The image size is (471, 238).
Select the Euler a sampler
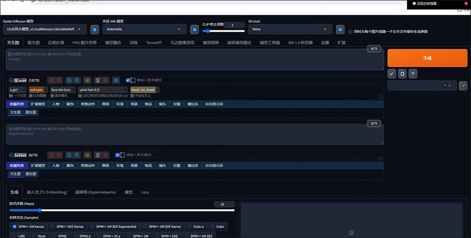(196, 227)
